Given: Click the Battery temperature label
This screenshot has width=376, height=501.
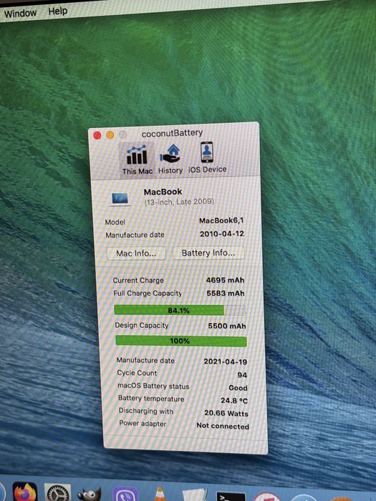Looking at the screenshot, I should [151, 399].
